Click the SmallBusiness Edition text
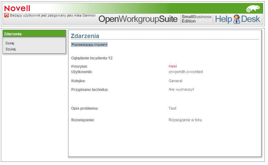 196,19
